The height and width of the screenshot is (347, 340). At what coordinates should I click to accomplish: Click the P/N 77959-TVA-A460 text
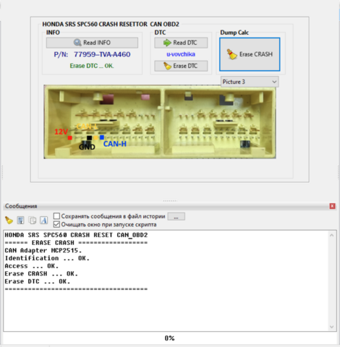pyautogui.click(x=92, y=54)
